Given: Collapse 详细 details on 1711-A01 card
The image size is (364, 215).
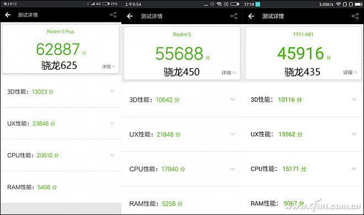Looking at the screenshot, I should [350, 73].
